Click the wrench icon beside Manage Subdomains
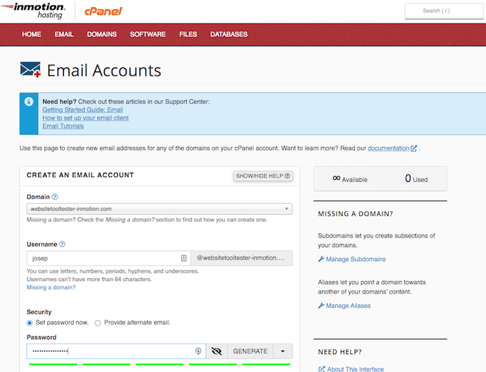 (321, 259)
